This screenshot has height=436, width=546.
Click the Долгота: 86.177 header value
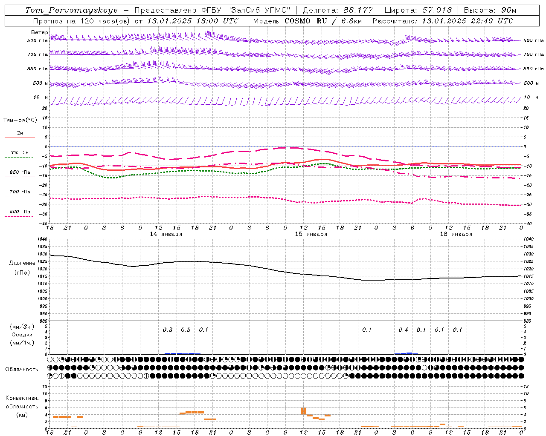pos(338,10)
